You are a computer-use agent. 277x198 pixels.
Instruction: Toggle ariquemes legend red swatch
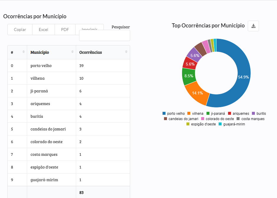click(230, 113)
